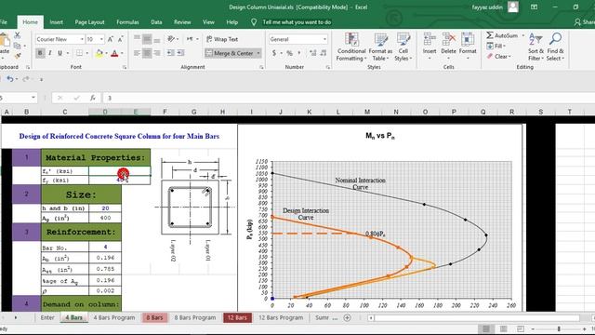This screenshot has height=335, width=595.
Task: Switch to the 8 Bars sheet tab
Action: point(154,317)
